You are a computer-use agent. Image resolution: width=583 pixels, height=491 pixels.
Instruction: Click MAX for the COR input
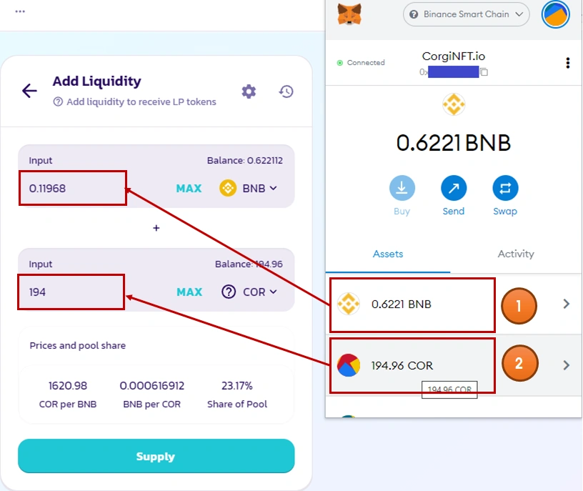point(189,292)
